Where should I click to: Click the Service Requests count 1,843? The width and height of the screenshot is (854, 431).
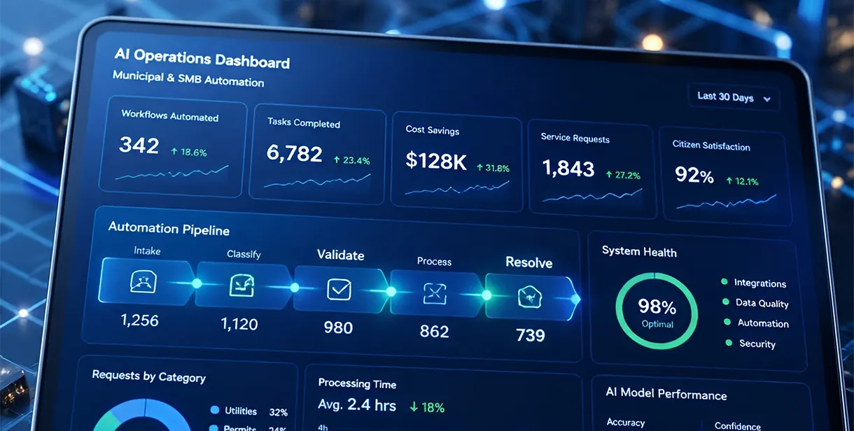(568, 168)
